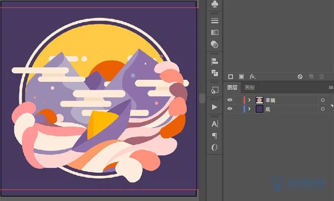Open the OpenType panel icon
Viewport: 334px width, 201px height.
click(x=215, y=148)
